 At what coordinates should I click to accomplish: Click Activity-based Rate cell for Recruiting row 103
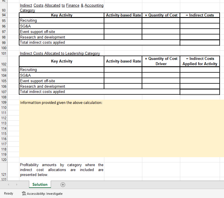123,70
